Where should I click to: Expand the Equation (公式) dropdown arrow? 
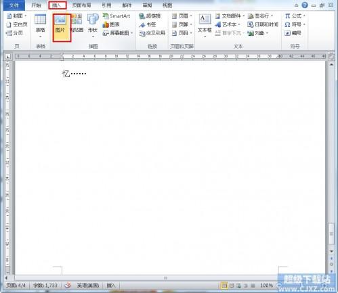pos(304,16)
